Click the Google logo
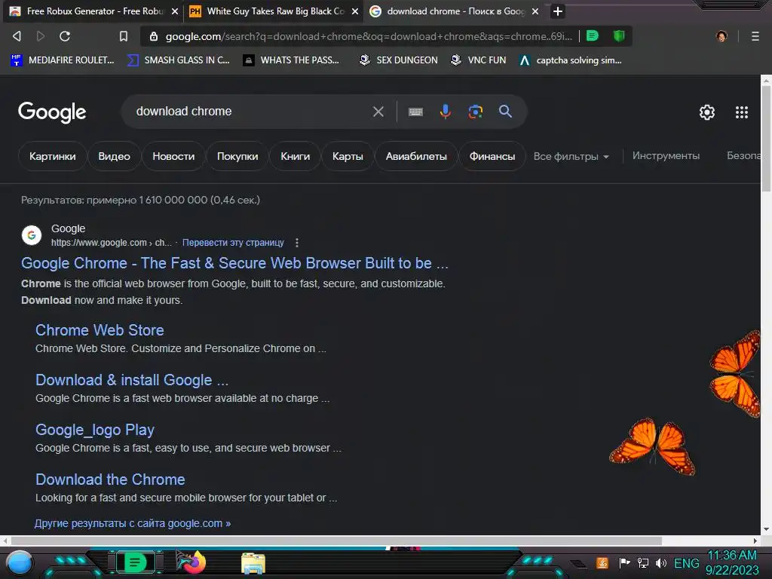 click(52, 112)
